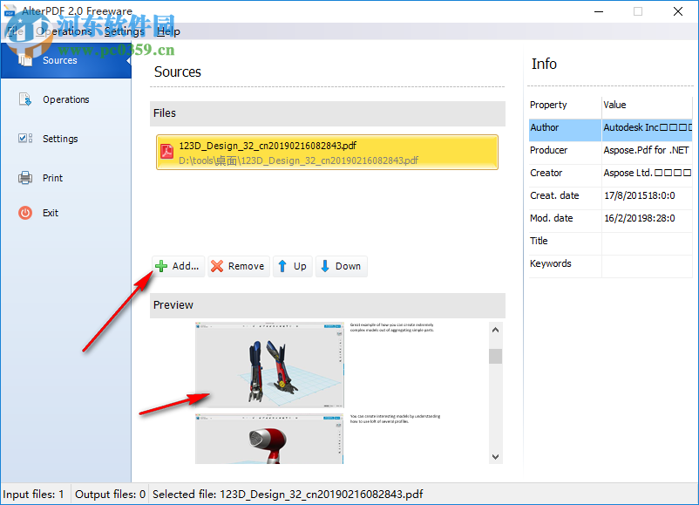
Task: Click the red power Exit icon
Action: pos(25,213)
